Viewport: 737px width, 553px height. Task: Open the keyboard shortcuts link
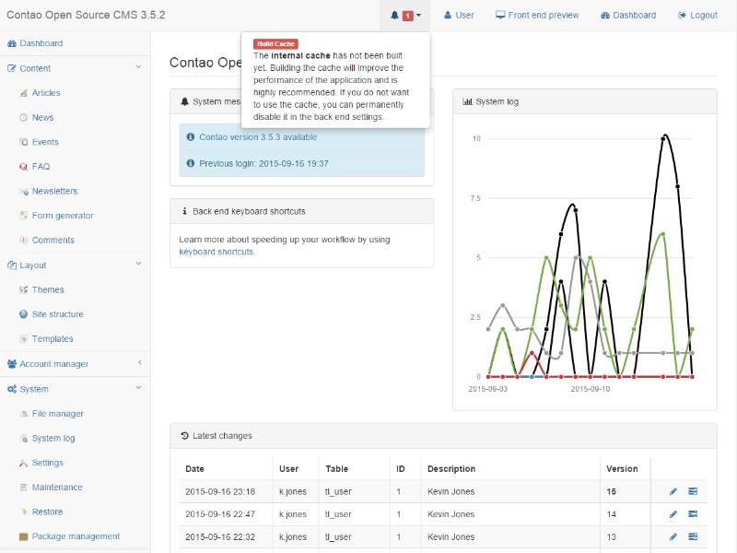tap(216, 252)
